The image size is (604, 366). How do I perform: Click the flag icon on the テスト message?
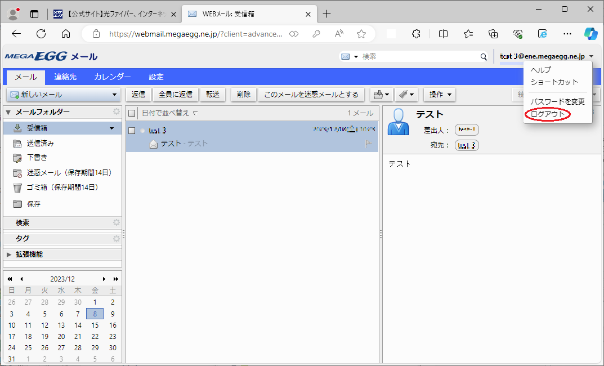click(x=369, y=144)
